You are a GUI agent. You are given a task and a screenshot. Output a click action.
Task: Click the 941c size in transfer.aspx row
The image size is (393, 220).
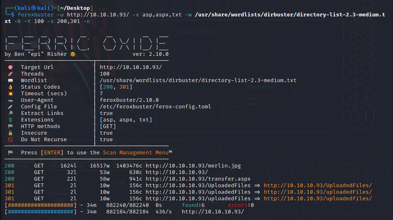coord(136,179)
